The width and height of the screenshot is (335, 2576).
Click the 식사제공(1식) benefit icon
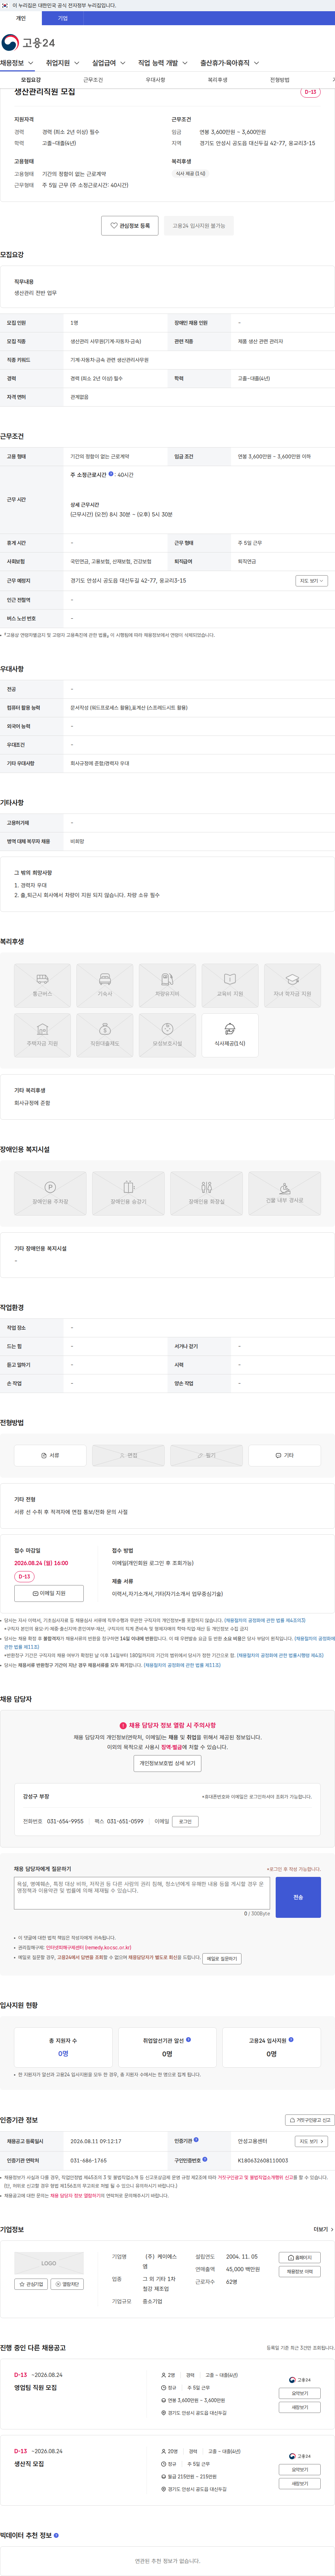(x=229, y=1035)
